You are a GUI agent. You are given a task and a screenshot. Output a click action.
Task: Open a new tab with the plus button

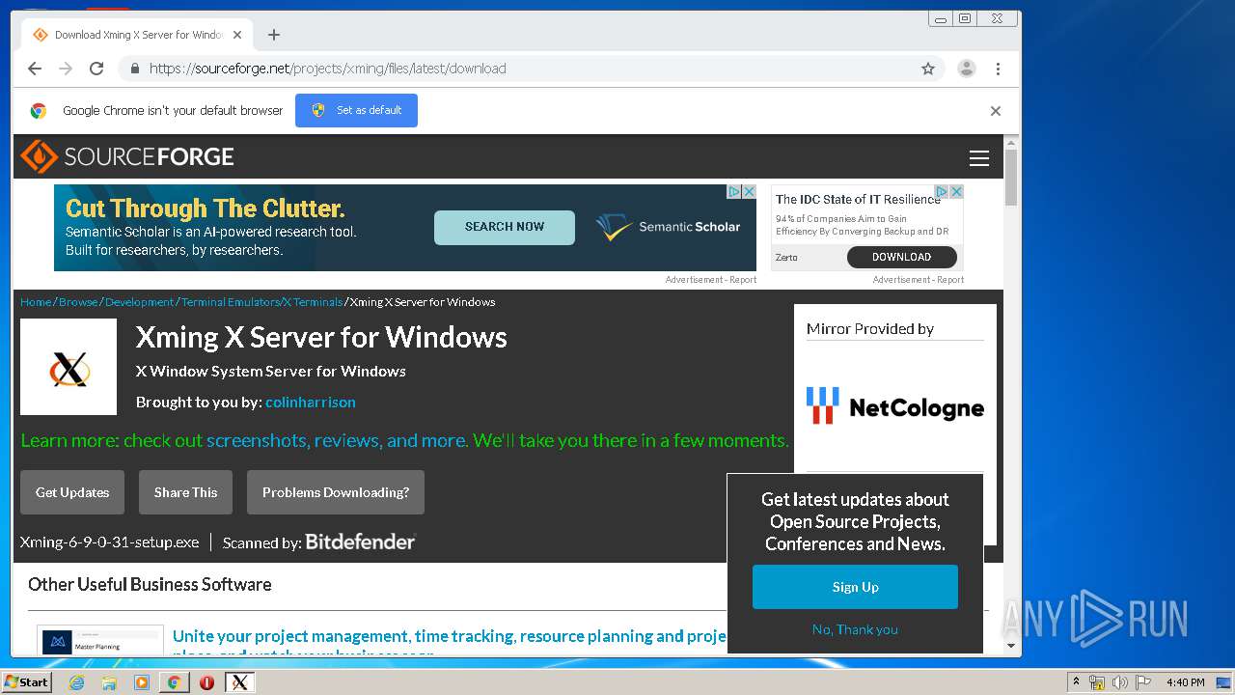coord(274,35)
